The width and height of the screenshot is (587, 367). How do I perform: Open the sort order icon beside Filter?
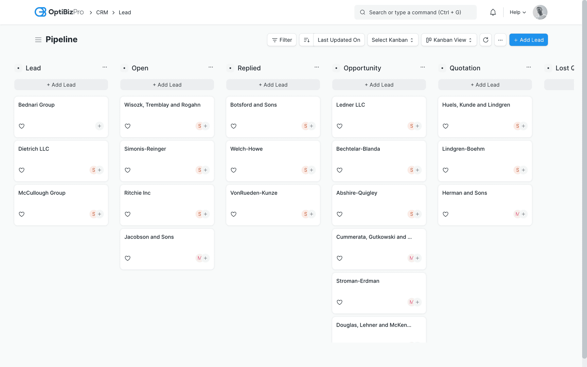(306, 40)
